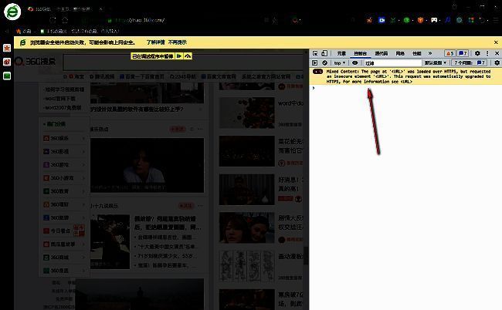Click the 5 warnings counter badge
The image size is (502, 310).
point(449,53)
